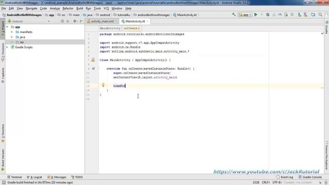Open the Tools menu
Image resolution: width=329 pixels, height=185 pixels.
coord(97,8)
